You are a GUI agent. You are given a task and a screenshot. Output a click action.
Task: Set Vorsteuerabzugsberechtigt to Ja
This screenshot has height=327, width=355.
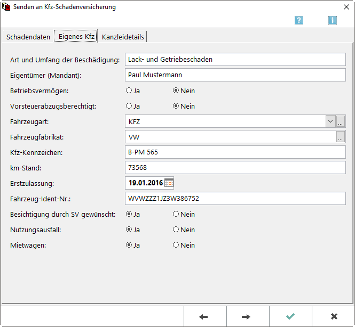point(129,106)
